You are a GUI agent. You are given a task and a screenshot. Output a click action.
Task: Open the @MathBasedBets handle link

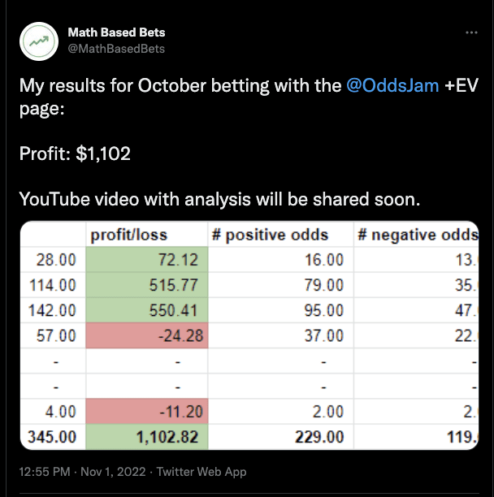[x=116, y=49]
